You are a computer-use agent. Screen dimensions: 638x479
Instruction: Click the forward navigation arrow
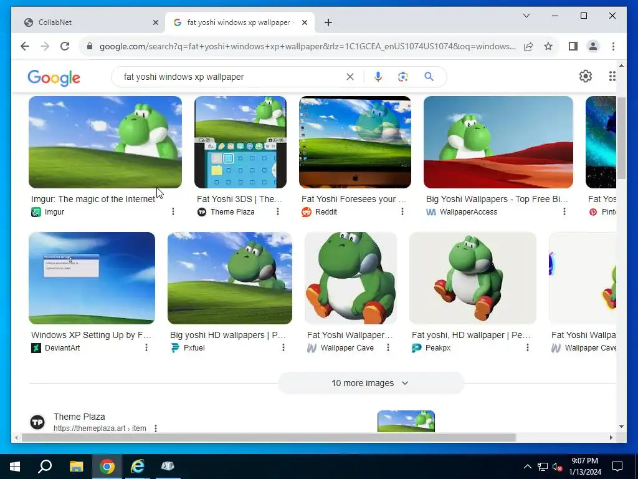click(x=45, y=46)
